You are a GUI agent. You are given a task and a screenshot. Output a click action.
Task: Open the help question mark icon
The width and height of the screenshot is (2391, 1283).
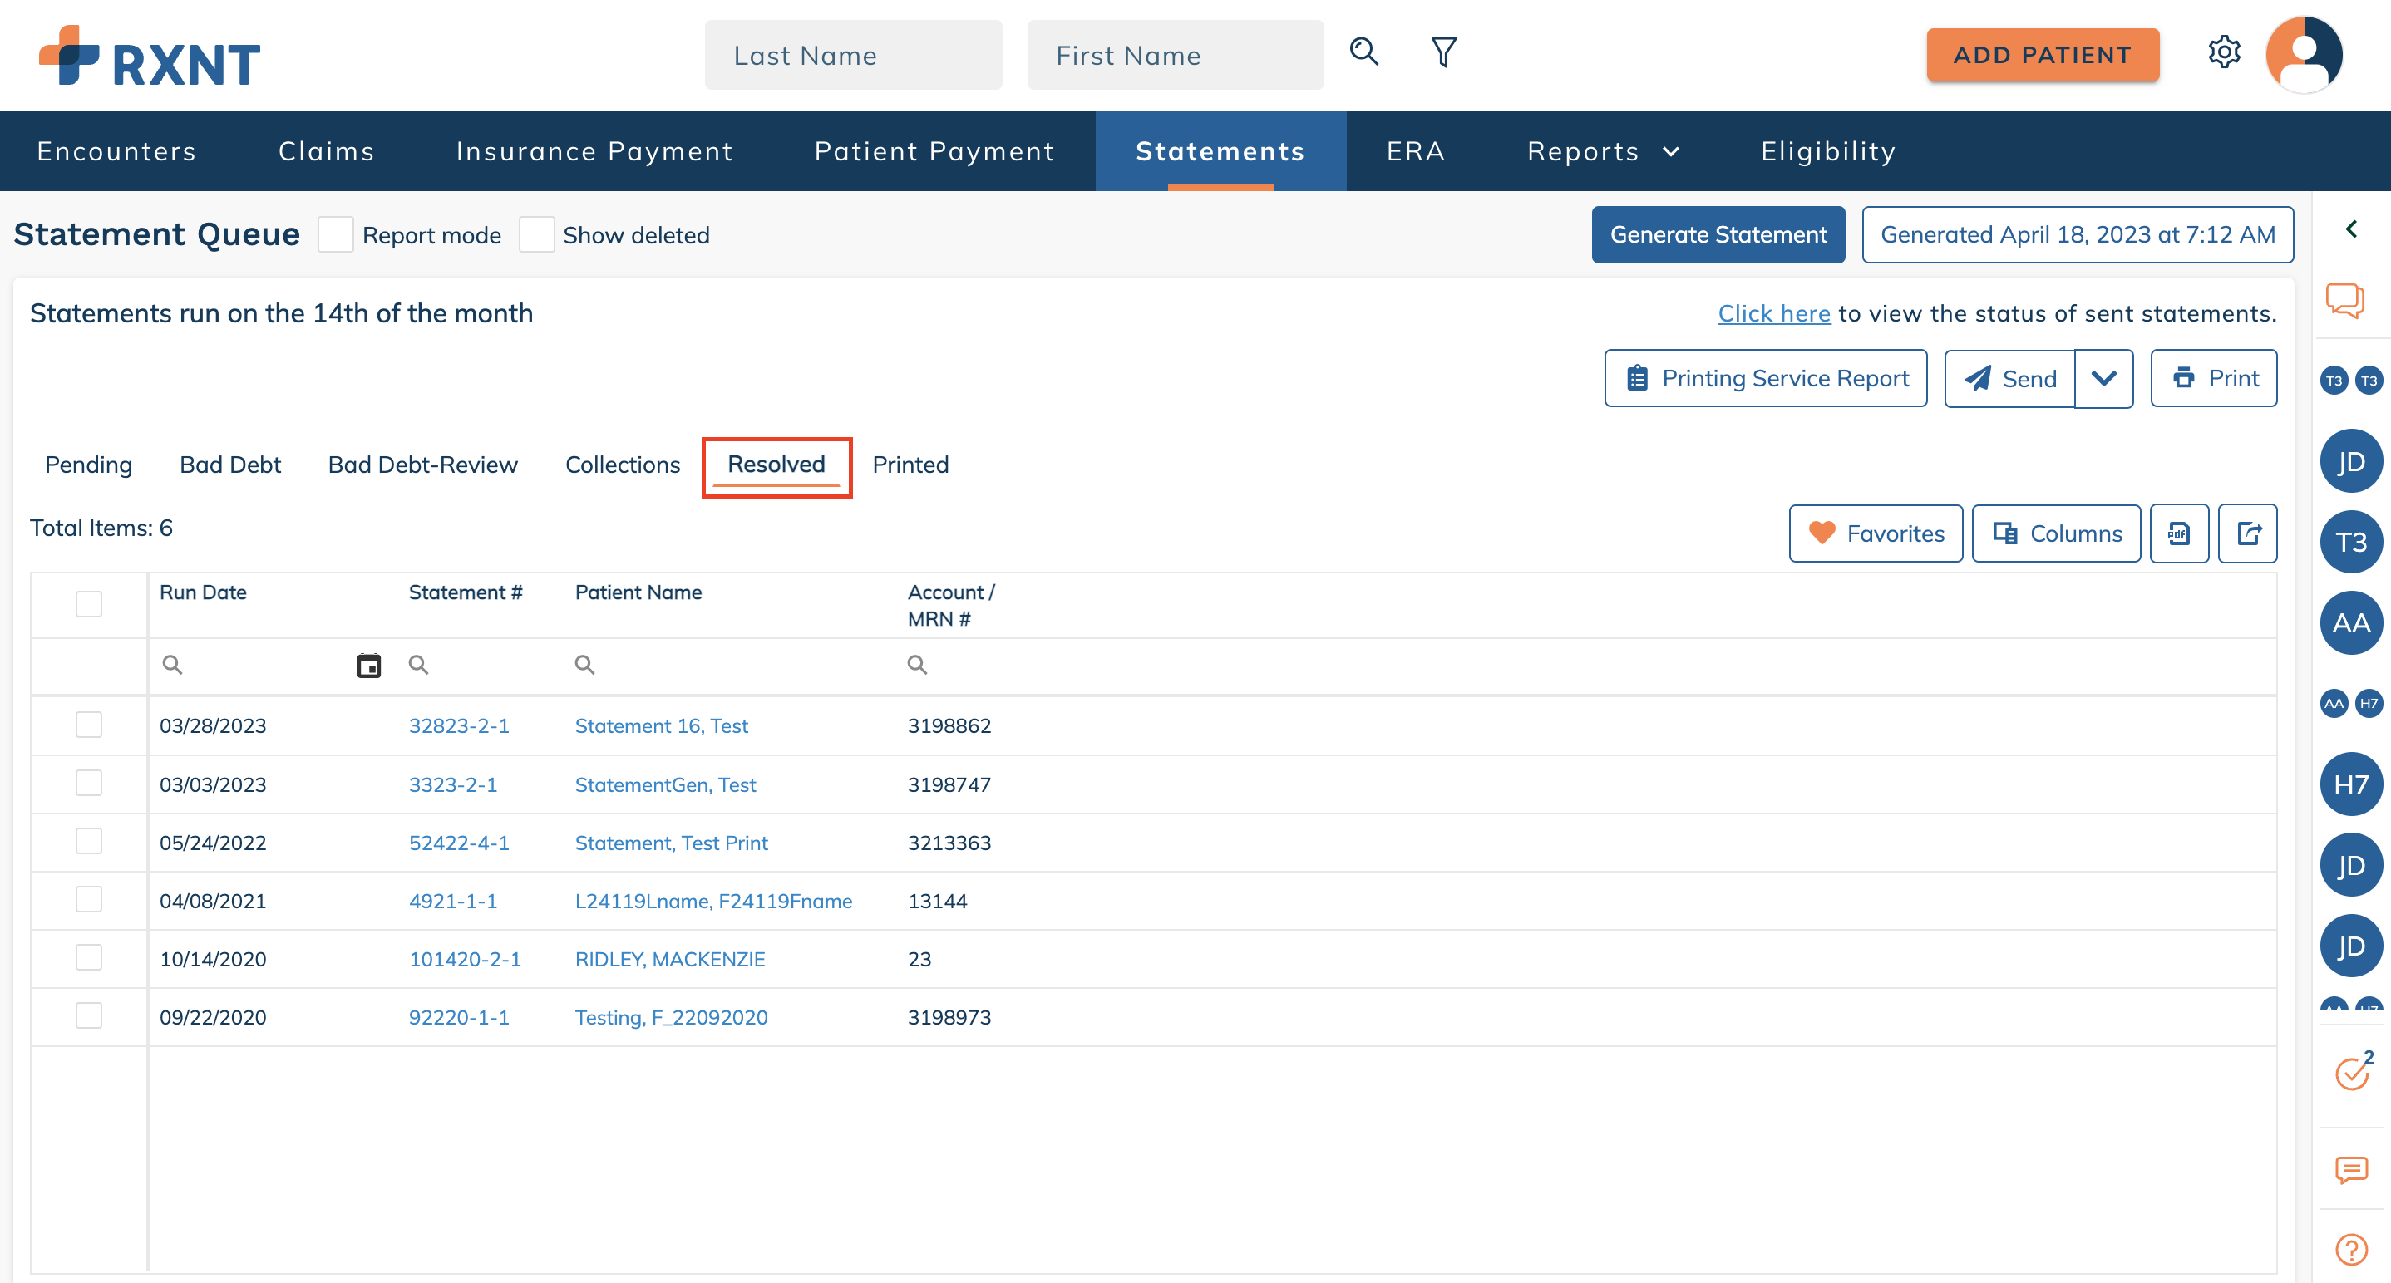coord(2350,1248)
